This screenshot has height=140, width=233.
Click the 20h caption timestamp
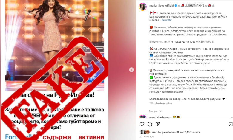point(151,103)
